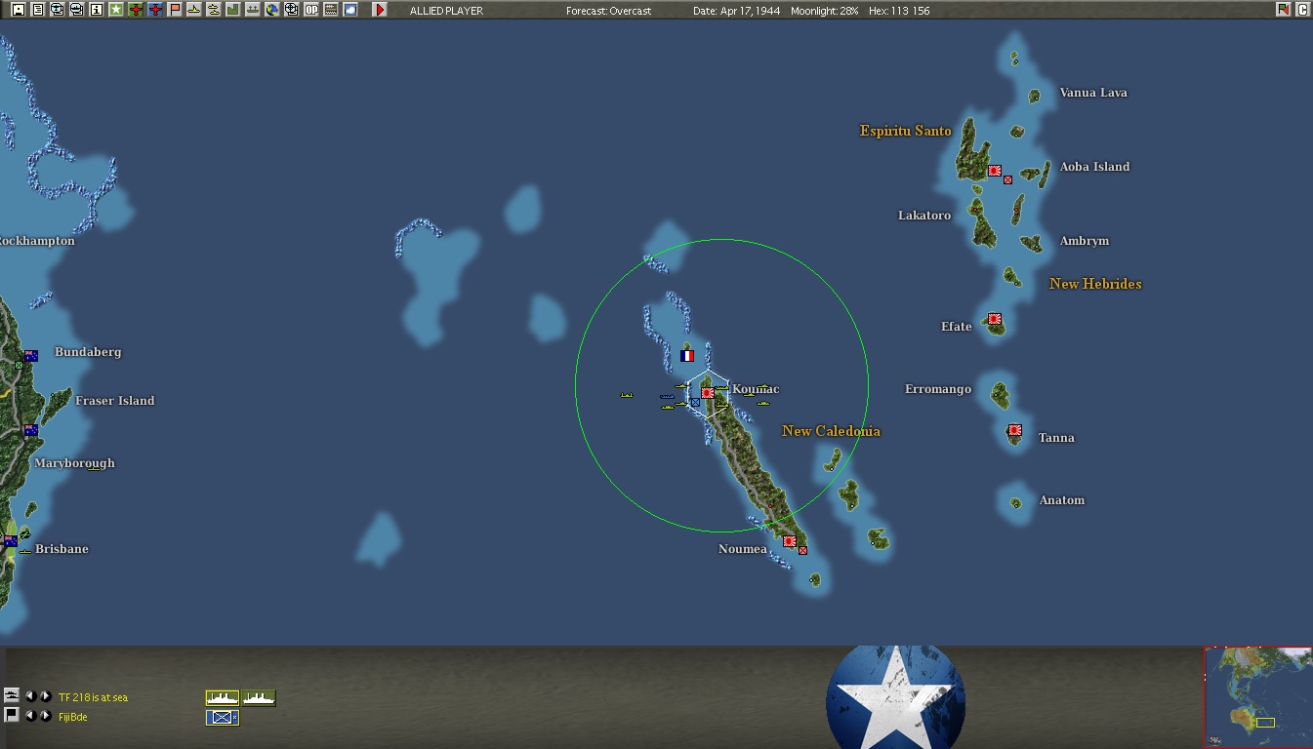This screenshot has width=1313, height=749.
Task: Click the 'Hex: 113 156' coordinate text
Action: (x=898, y=11)
